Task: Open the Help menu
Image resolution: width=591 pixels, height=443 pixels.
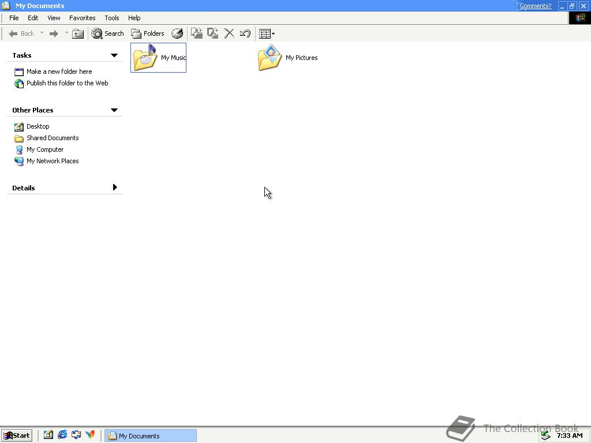Action: tap(134, 18)
